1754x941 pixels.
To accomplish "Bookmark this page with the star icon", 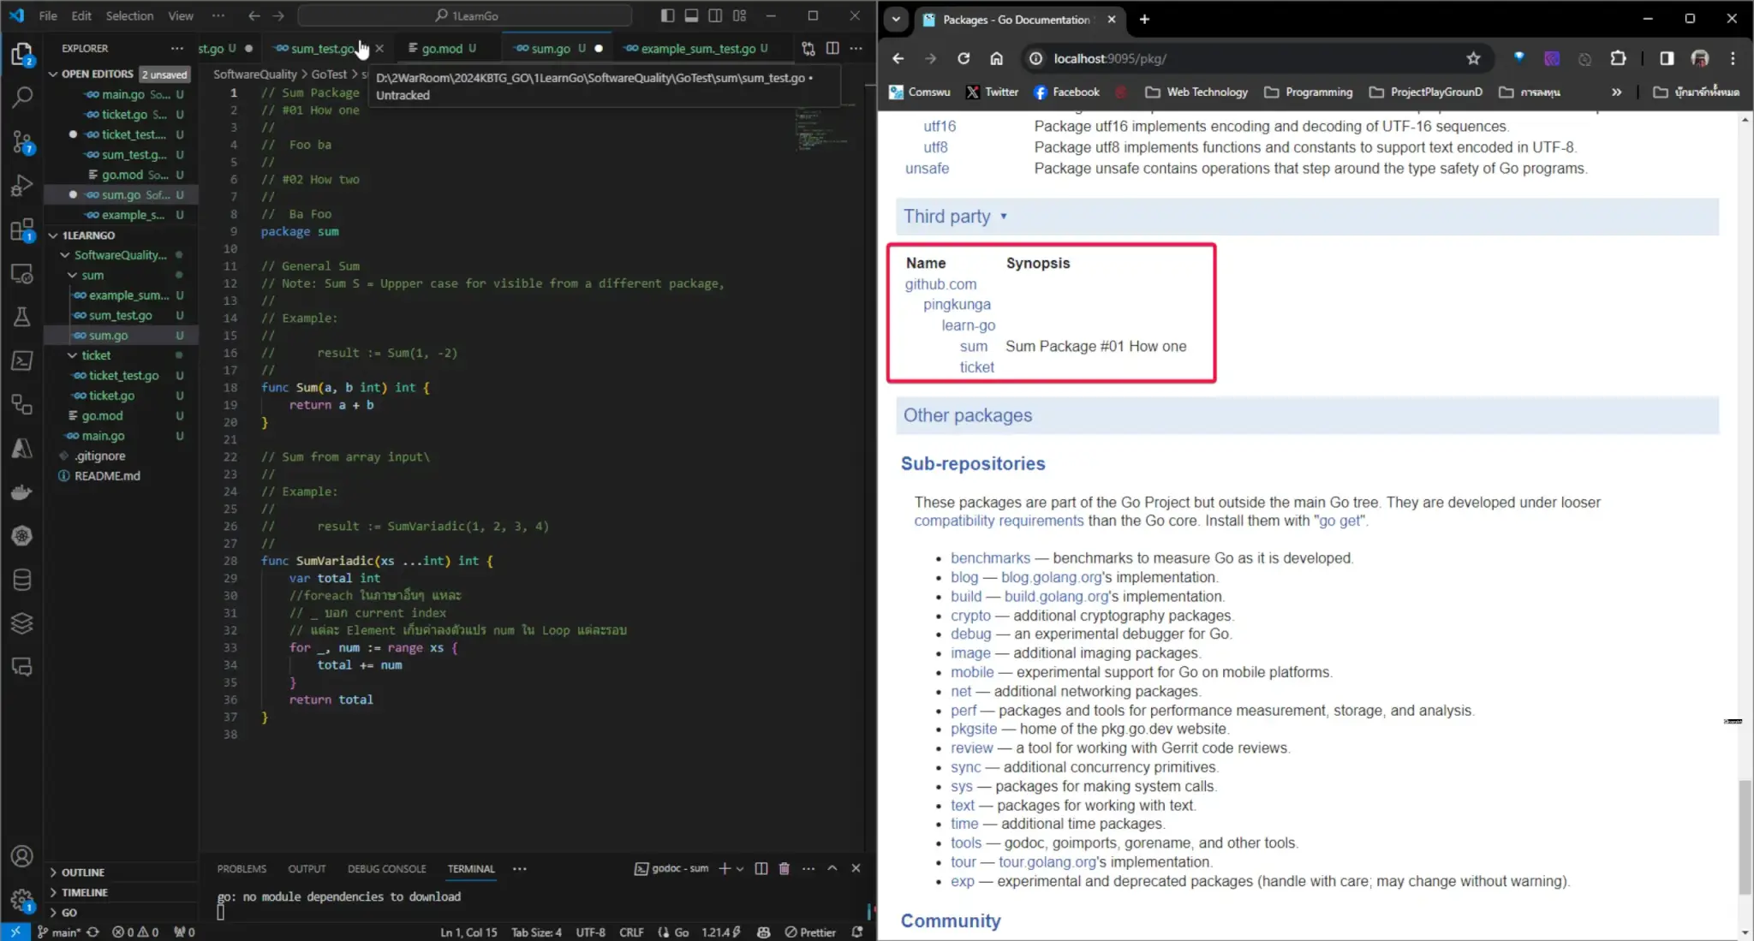I will (1473, 58).
